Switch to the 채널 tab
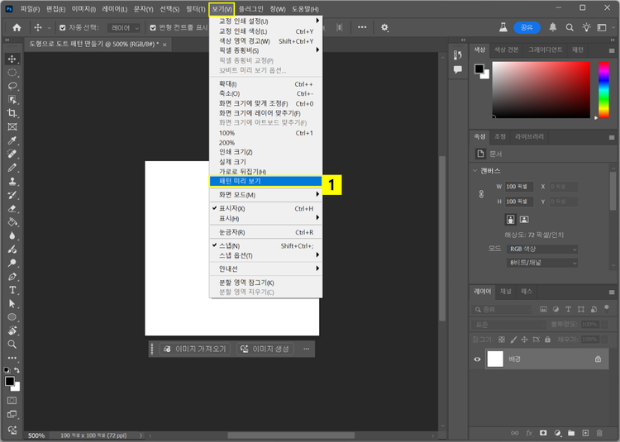This screenshot has height=442, width=620. (506, 291)
